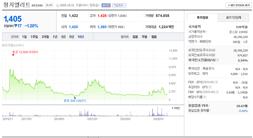
Task: Click the 하한가 996 limit text
Action: [116, 27]
